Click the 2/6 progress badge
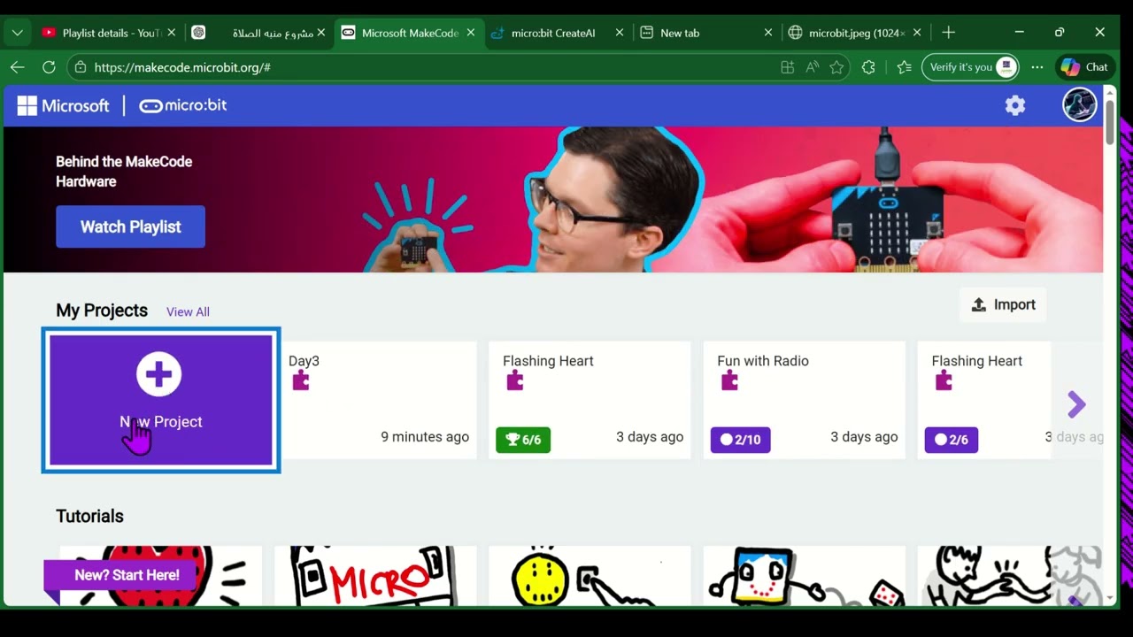Screen dimensions: 1133x637 (x=952, y=440)
